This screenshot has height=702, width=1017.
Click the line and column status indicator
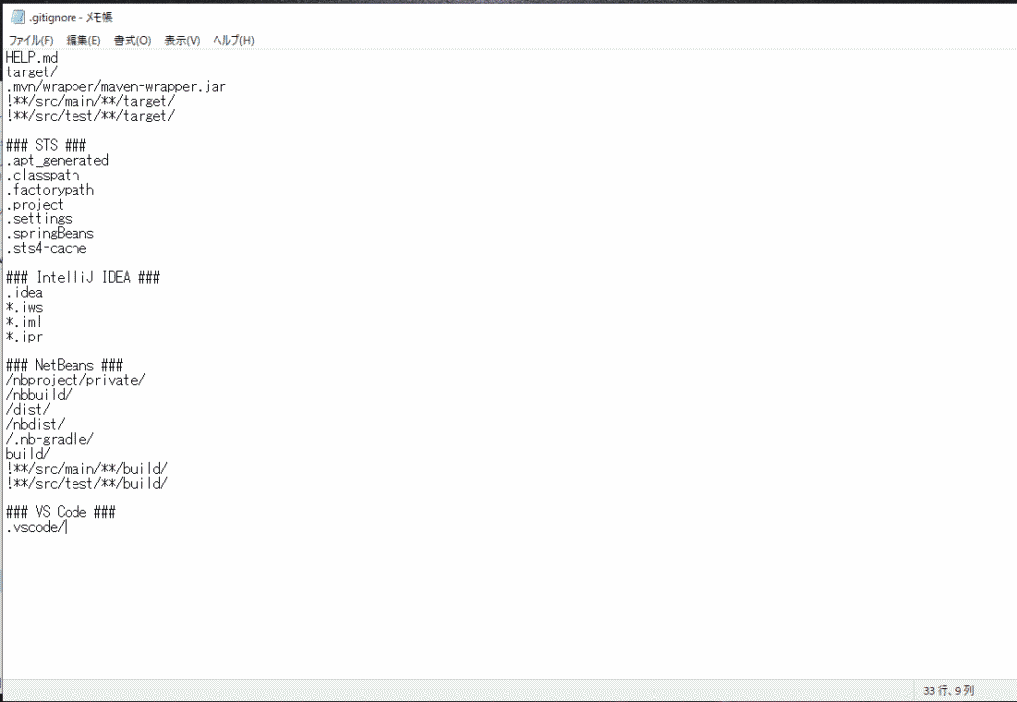[948, 690]
